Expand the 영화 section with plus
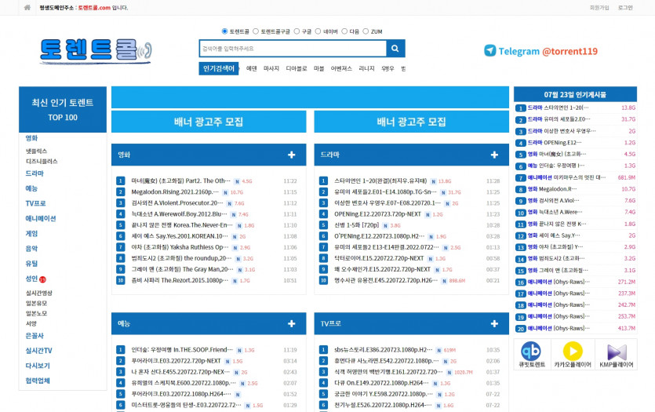Image resolution: width=655 pixels, height=412 pixels. pyautogui.click(x=291, y=155)
